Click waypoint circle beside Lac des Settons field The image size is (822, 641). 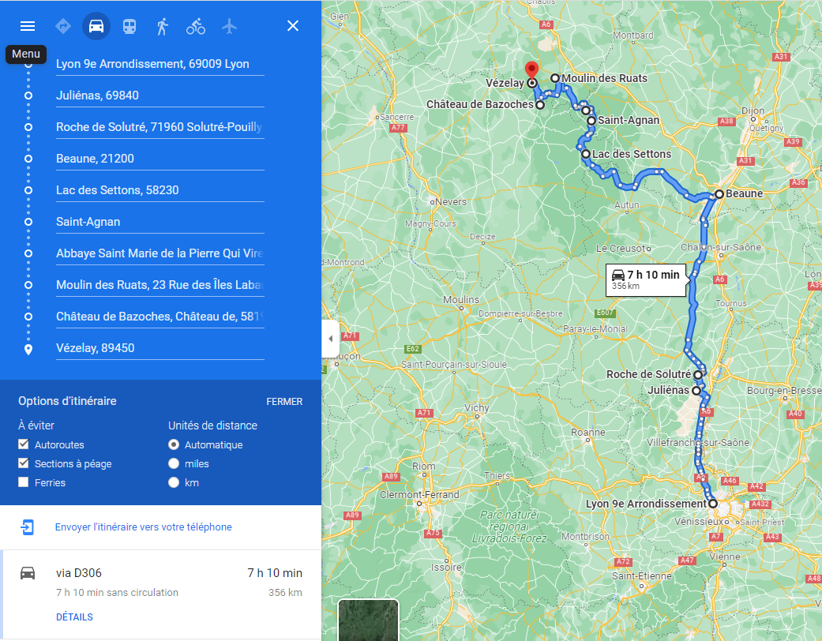28,190
